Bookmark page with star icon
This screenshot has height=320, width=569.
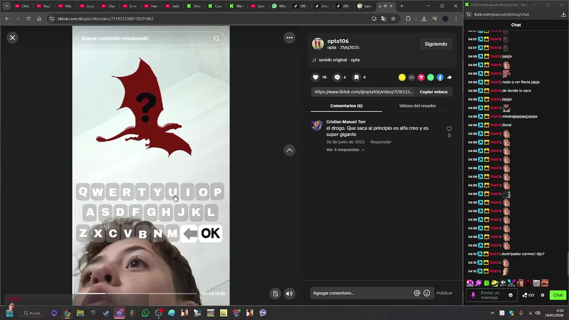393,19
